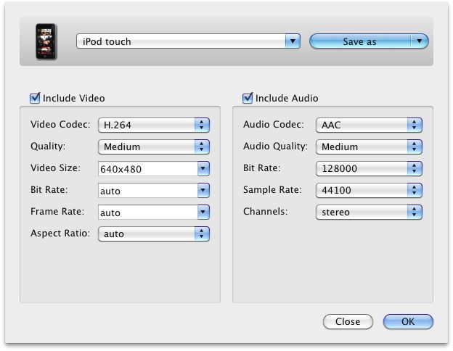
Task: Open the iPod touch preset dropdown arrow
Action: (x=293, y=41)
